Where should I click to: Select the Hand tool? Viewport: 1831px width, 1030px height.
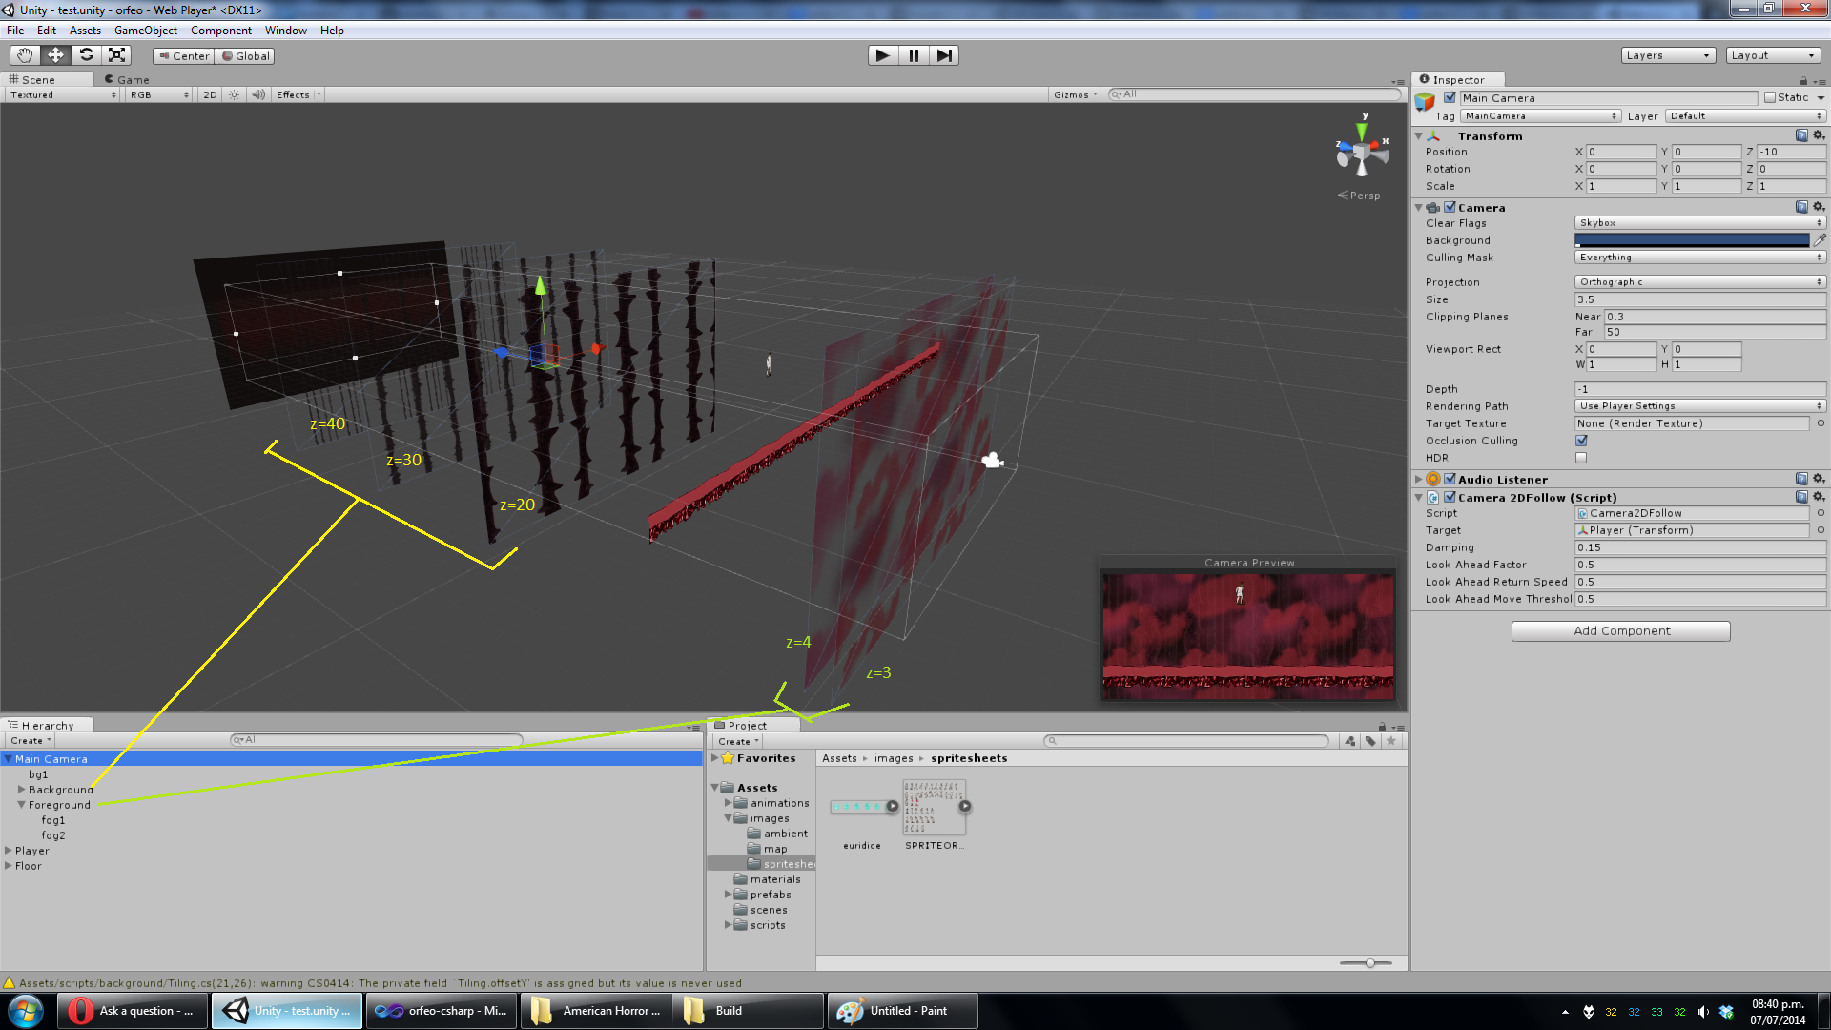pos(25,55)
